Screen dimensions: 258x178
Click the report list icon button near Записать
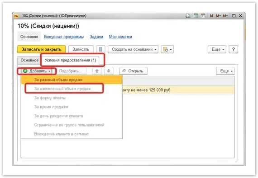pyautogui.click(x=100, y=49)
